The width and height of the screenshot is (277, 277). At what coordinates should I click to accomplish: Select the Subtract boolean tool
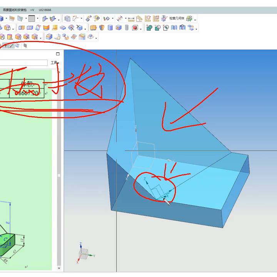pos(158,28)
